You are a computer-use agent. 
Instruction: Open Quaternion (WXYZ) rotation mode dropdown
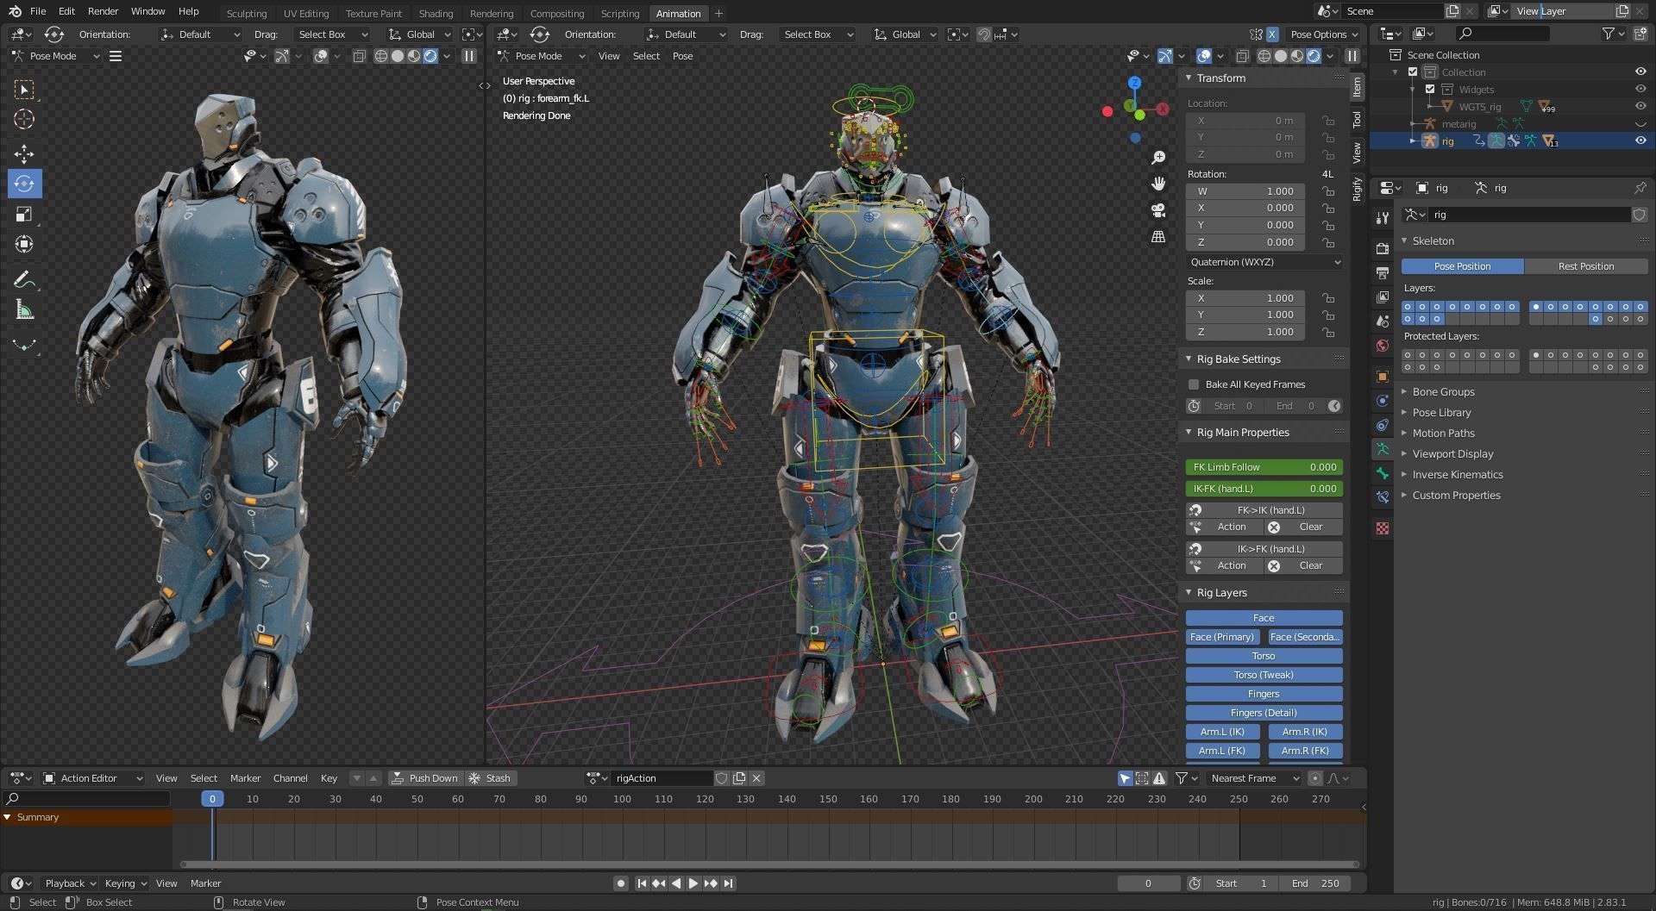[x=1264, y=262]
